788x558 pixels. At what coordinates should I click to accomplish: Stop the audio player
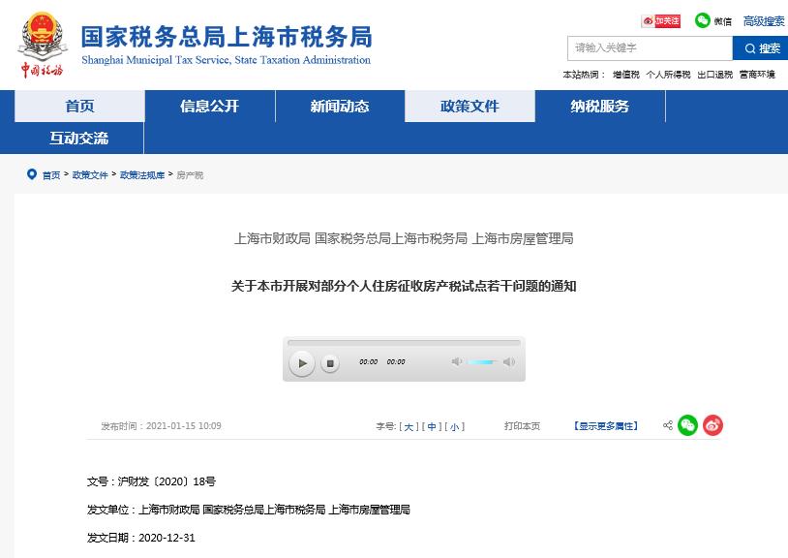tap(330, 363)
